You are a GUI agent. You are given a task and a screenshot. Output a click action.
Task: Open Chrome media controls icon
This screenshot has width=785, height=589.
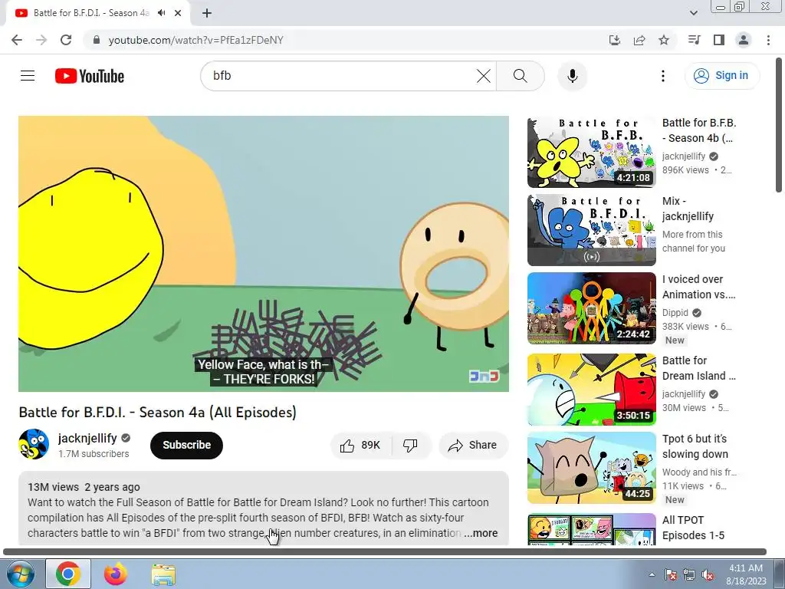(694, 40)
